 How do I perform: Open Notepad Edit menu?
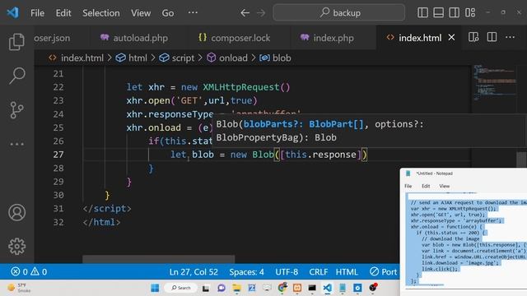coord(426,186)
